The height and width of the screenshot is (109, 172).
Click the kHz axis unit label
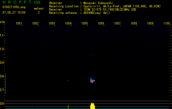2,22
